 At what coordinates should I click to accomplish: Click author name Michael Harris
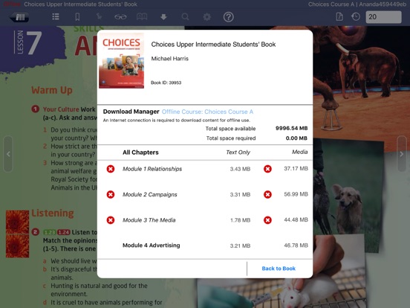point(169,59)
